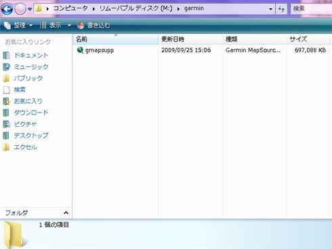This screenshot has height=249, width=332.
Task: Open 検索 in favorite links
Action: pyautogui.click(x=20, y=90)
